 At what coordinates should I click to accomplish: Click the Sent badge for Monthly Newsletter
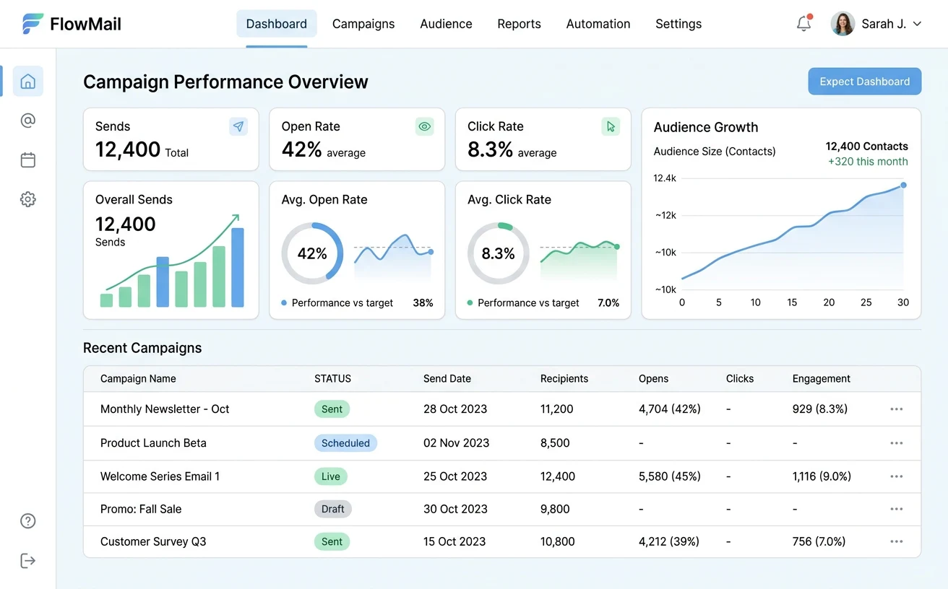332,409
